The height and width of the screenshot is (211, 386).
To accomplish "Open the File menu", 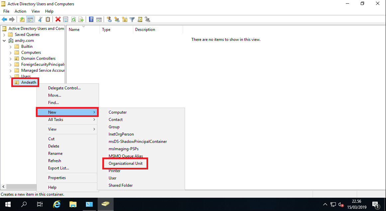I will point(6,11).
